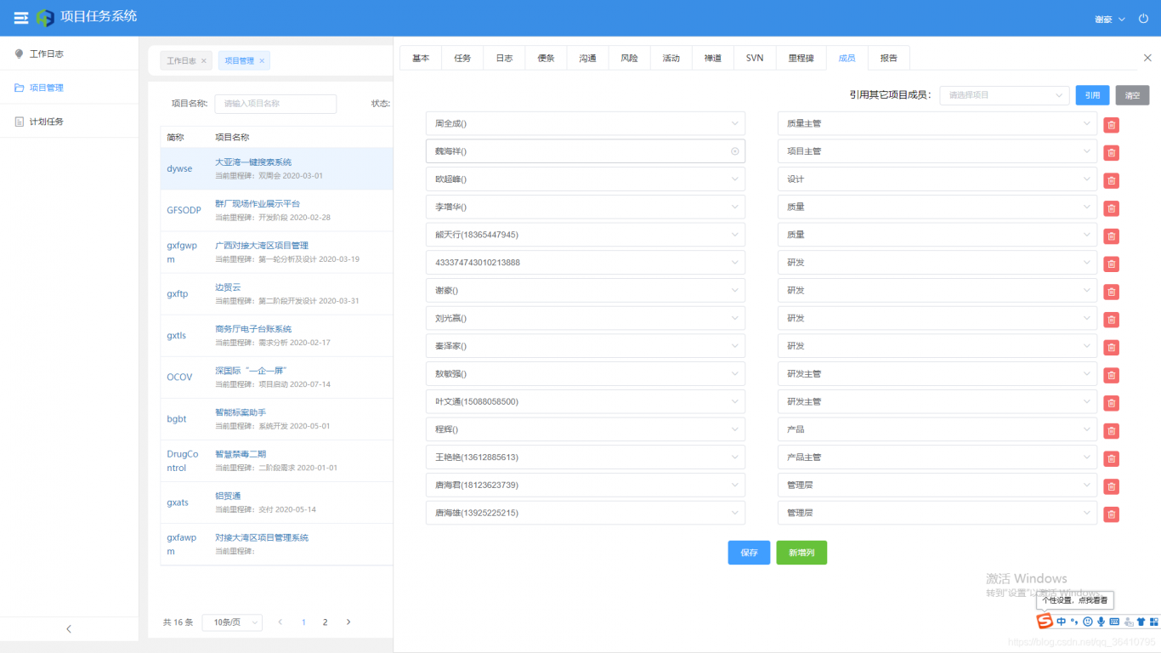1161x653 pixels.
Task: Click the power logout icon in the header
Action: (1143, 19)
